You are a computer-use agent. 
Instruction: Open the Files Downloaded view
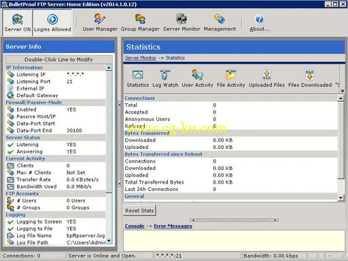pyautogui.click(x=310, y=79)
